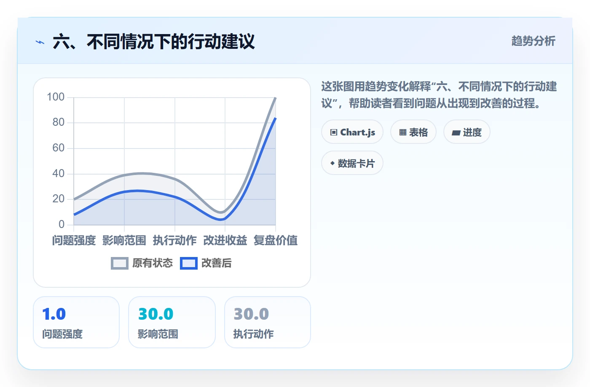Click the 原有状态 line peak at 复盘价值
This screenshot has height=387, width=590.
point(276,98)
